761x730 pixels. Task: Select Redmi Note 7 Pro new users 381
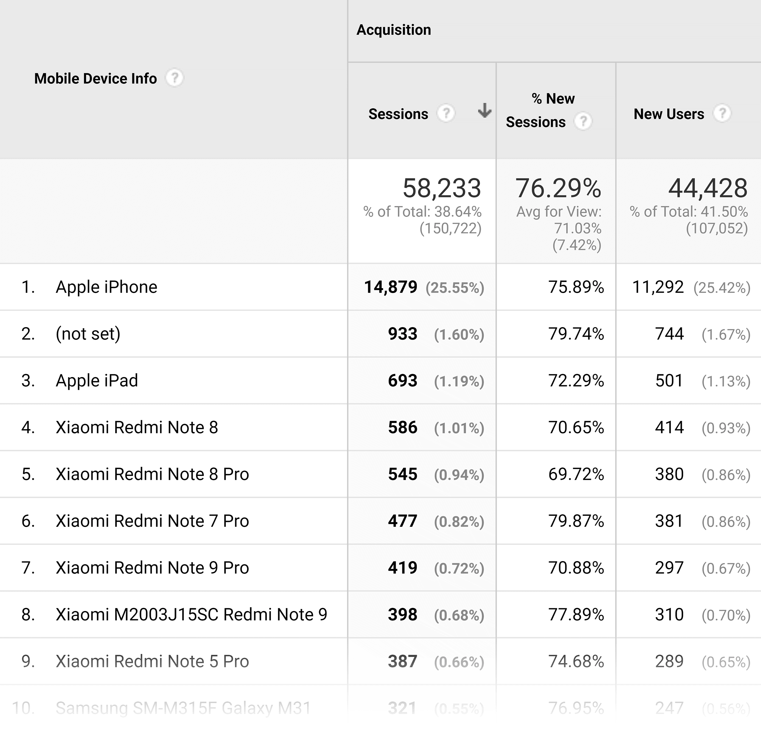point(669,521)
